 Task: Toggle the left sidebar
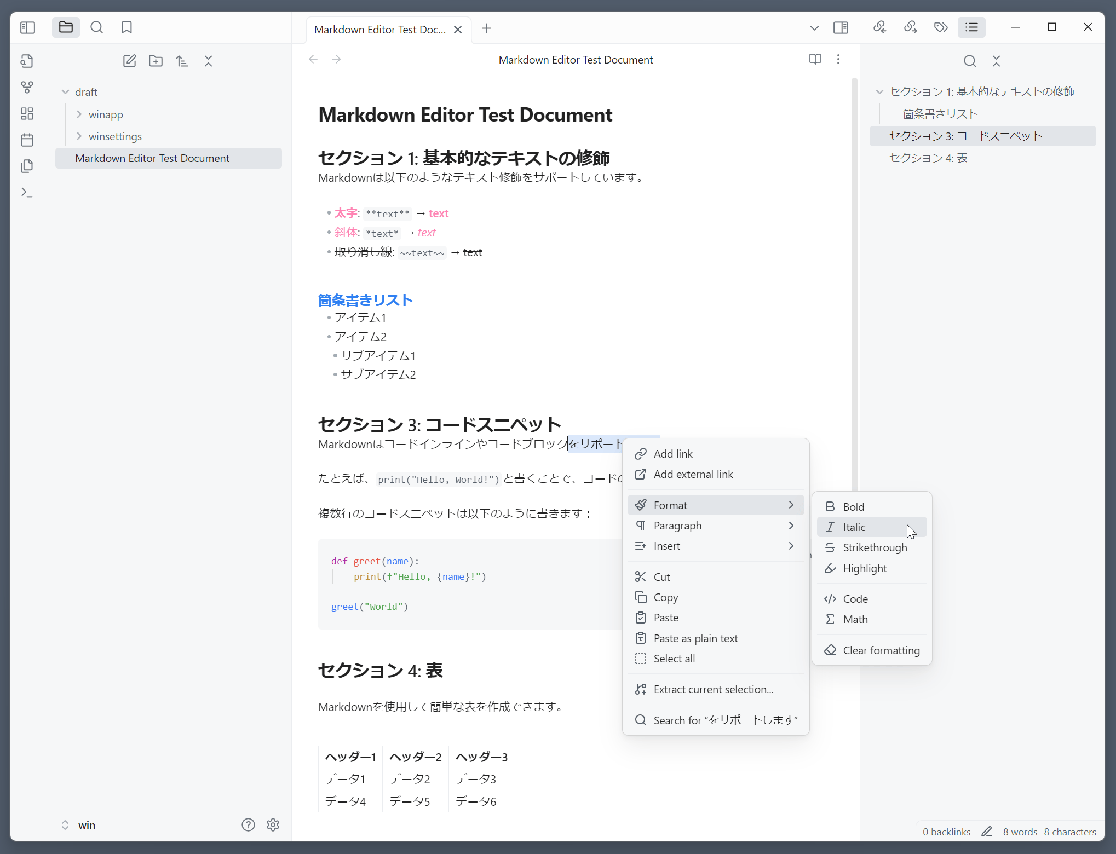[27, 27]
